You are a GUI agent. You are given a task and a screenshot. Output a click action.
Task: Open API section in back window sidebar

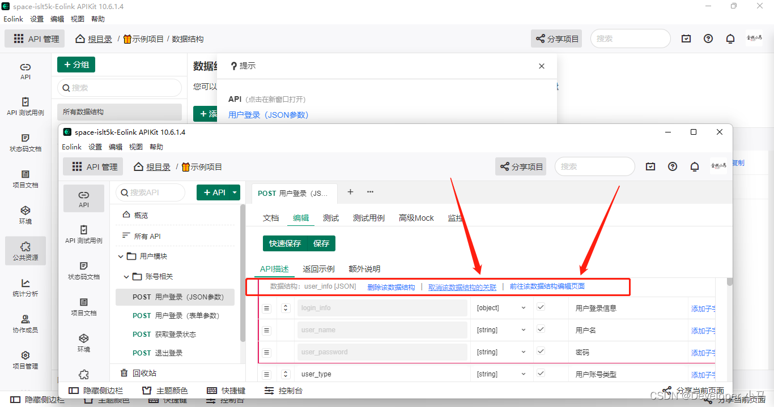(25, 71)
